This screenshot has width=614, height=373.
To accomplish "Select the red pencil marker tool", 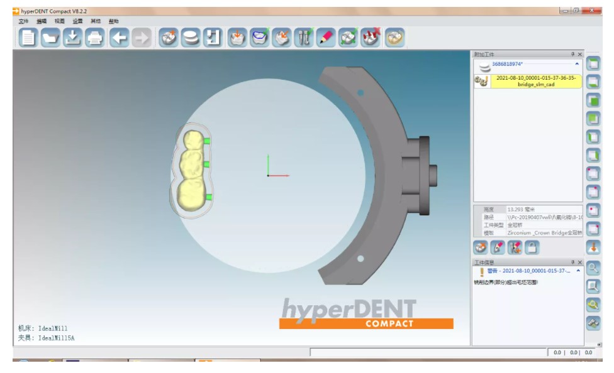I will pyautogui.click(x=326, y=38).
